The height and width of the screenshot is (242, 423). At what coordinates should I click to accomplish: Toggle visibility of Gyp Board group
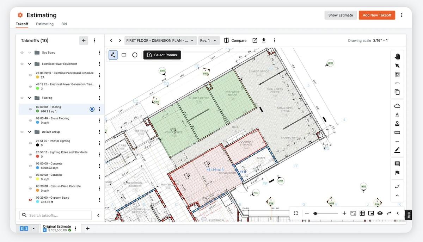click(22, 52)
